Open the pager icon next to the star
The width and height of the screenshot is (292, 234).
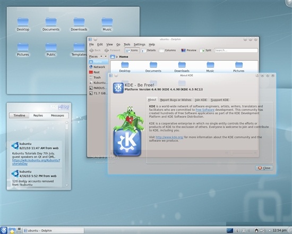pos(19,230)
